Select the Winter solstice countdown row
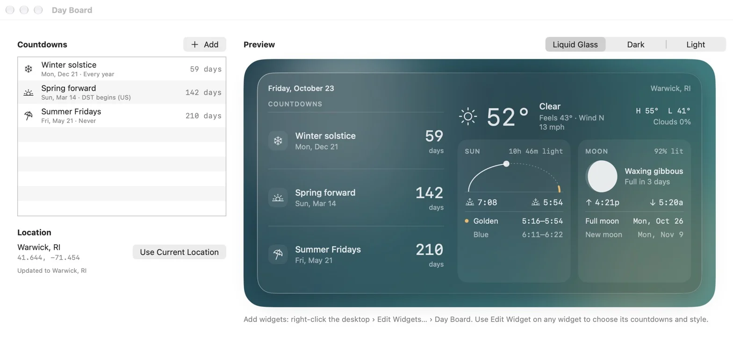Image resolution: width=733 pixels, height=341 pixels. [x=122, y=69]
